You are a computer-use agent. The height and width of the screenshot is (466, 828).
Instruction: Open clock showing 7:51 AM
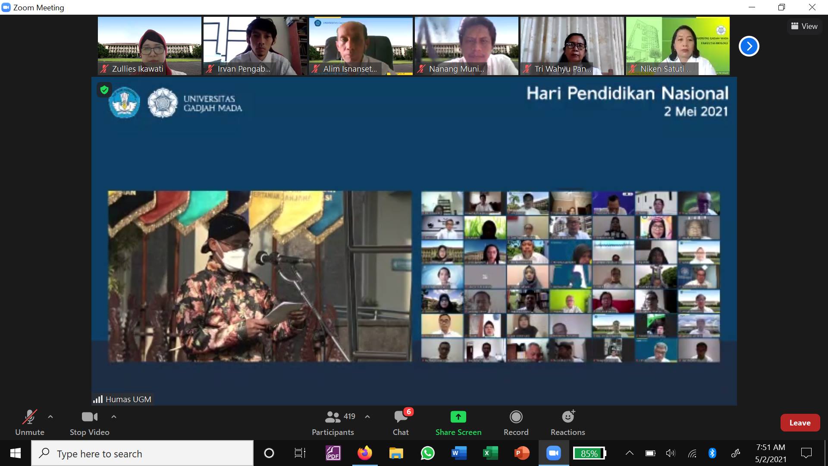pyautogui.click(x=770, y=453)
